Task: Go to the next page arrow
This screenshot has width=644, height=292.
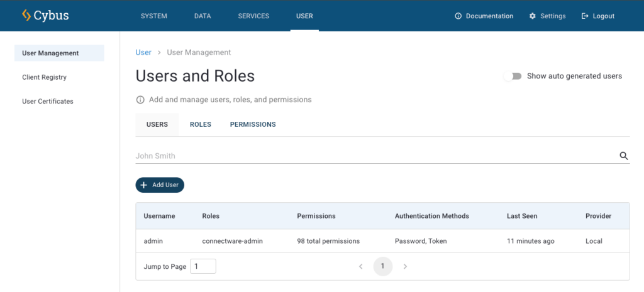Action: tap(405, 267)
